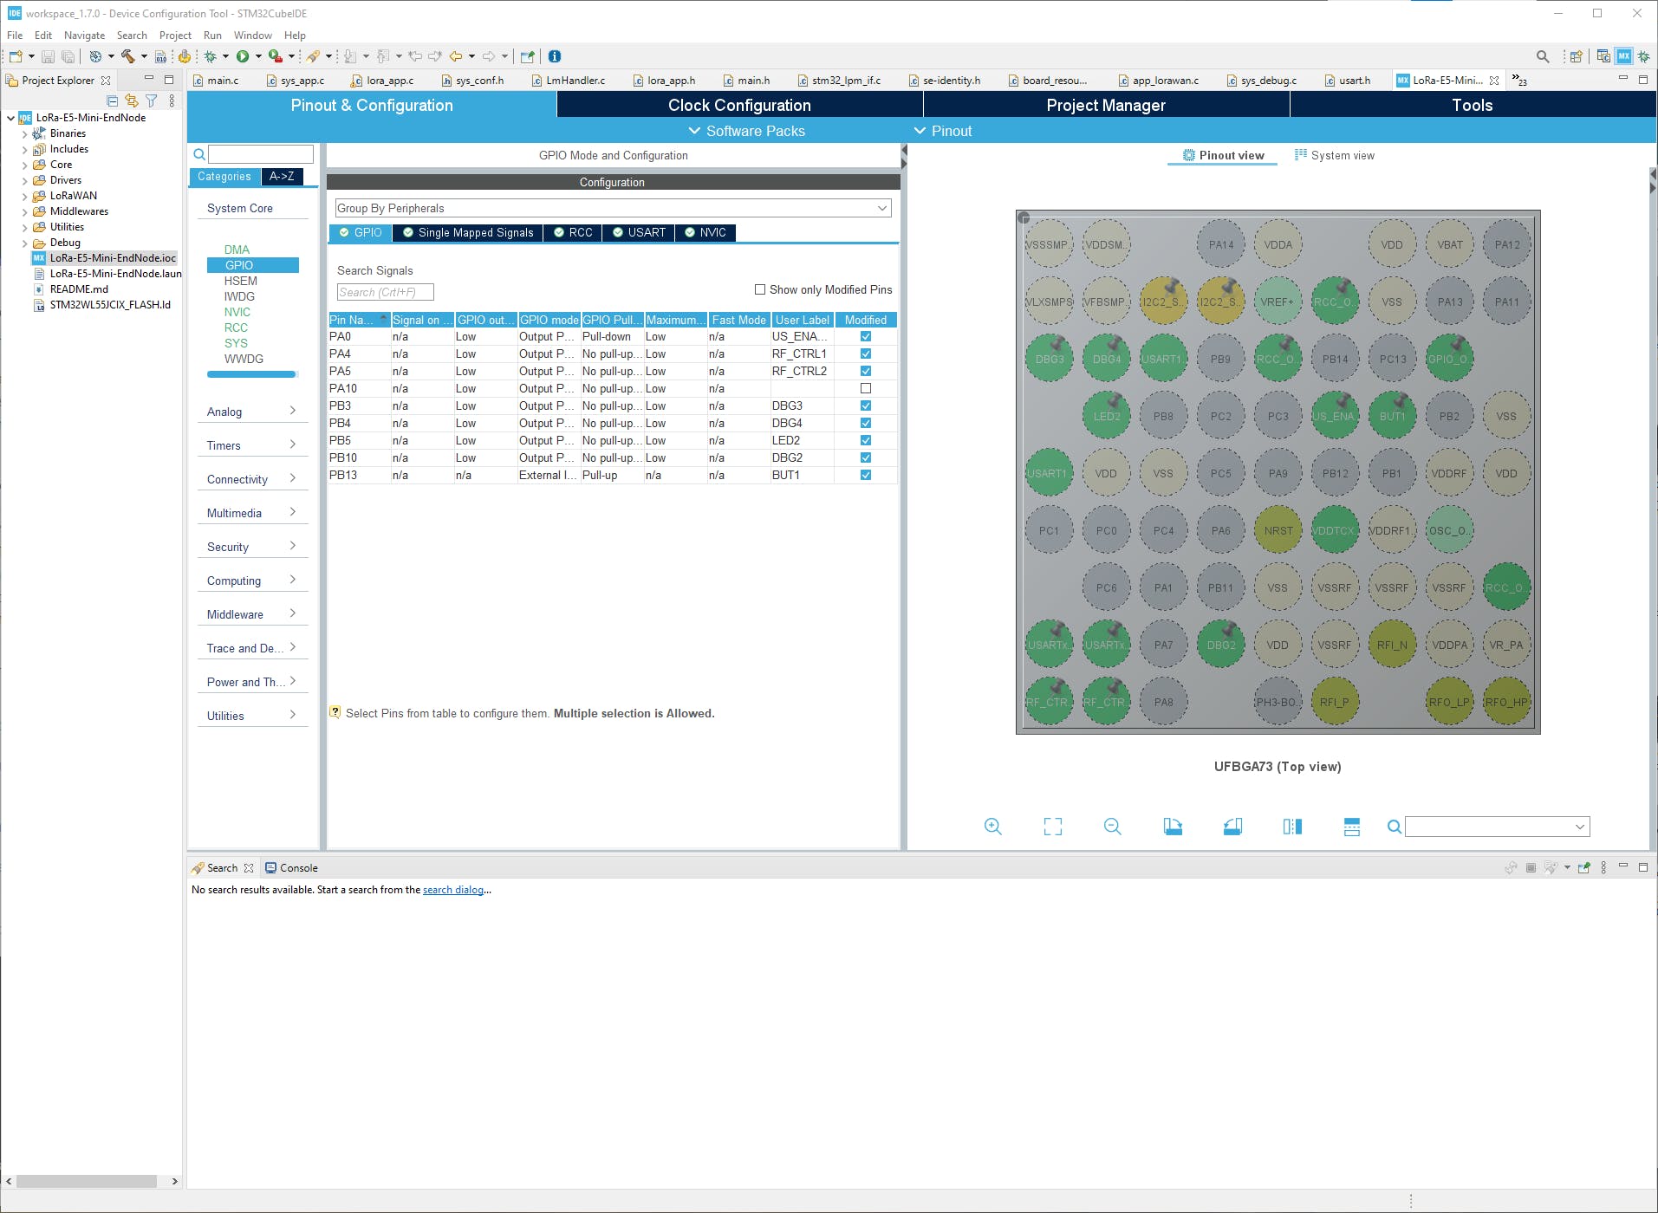Start debugging with the green bug icon
1658x1213 pixels.
[210, 56]
